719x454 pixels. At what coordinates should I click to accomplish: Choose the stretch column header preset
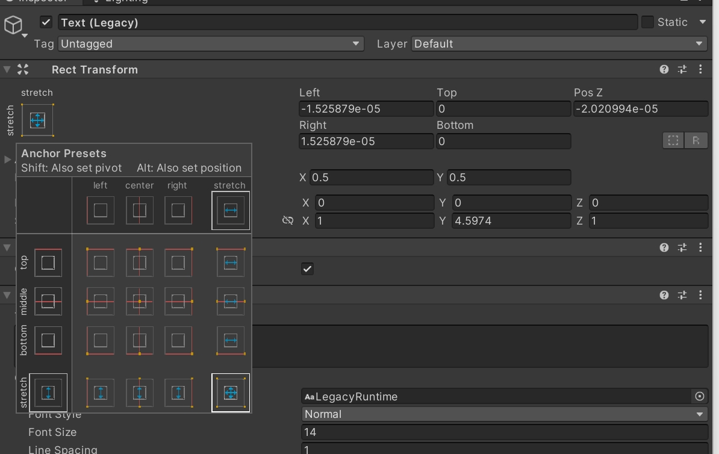click(x=231, y=211)
